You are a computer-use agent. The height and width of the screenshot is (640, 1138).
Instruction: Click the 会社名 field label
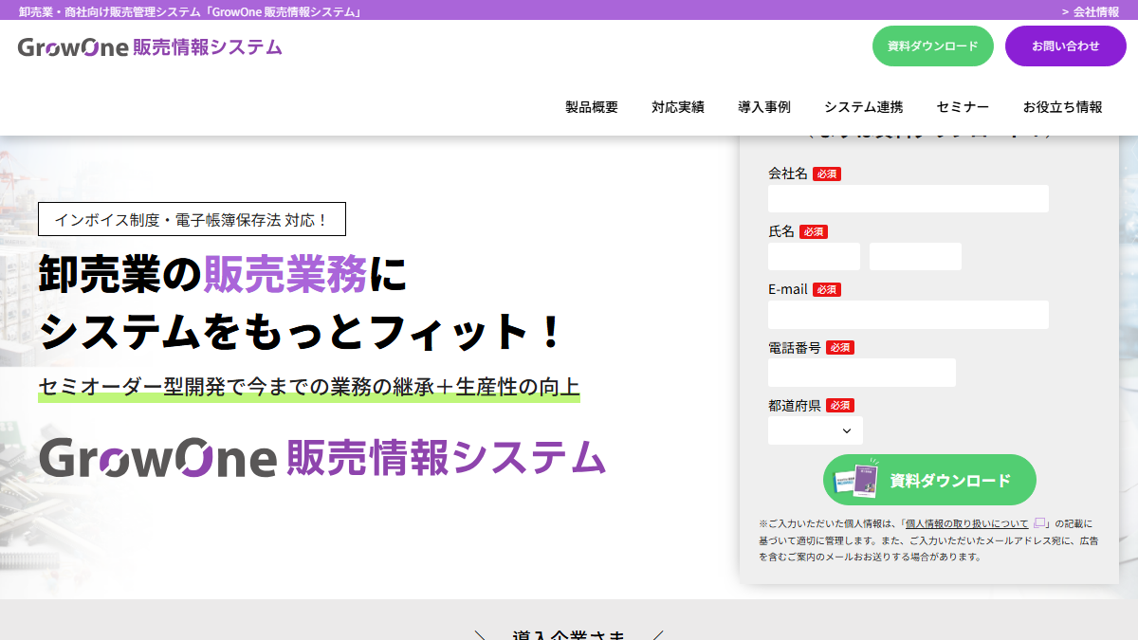click(x=788, y=174)
